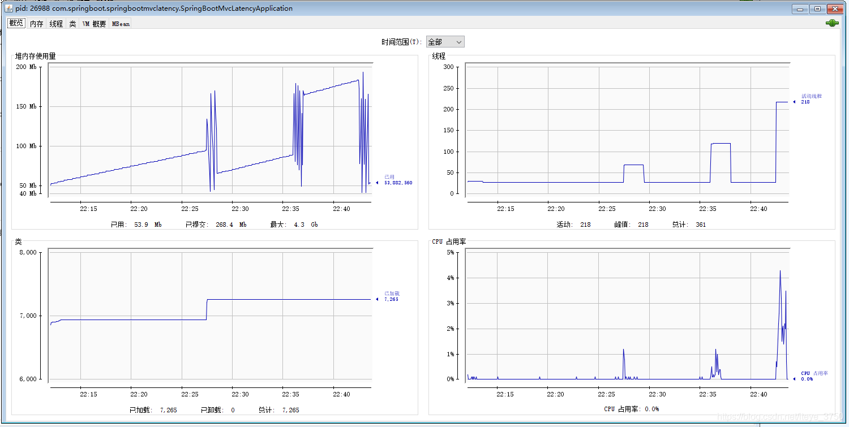Switch to the 内存 memory tab
Image resolution: width=849 pixels, height=427 pixels.
pos(36,24)
